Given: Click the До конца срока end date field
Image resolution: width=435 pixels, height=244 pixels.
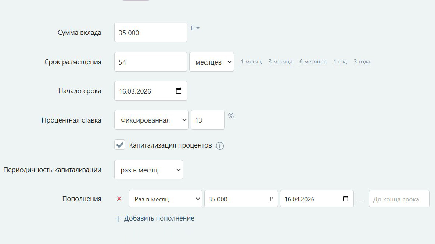Looking at the screenshot, I should tap(399, 199).
